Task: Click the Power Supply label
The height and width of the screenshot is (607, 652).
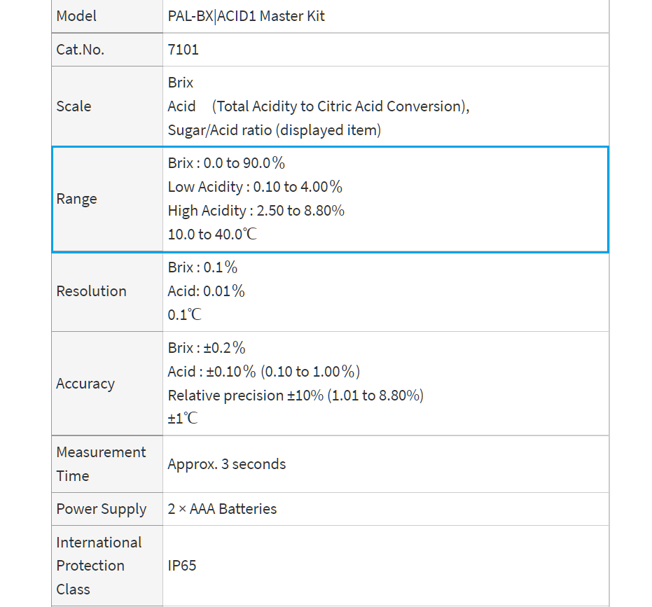Action: [102, 509]
